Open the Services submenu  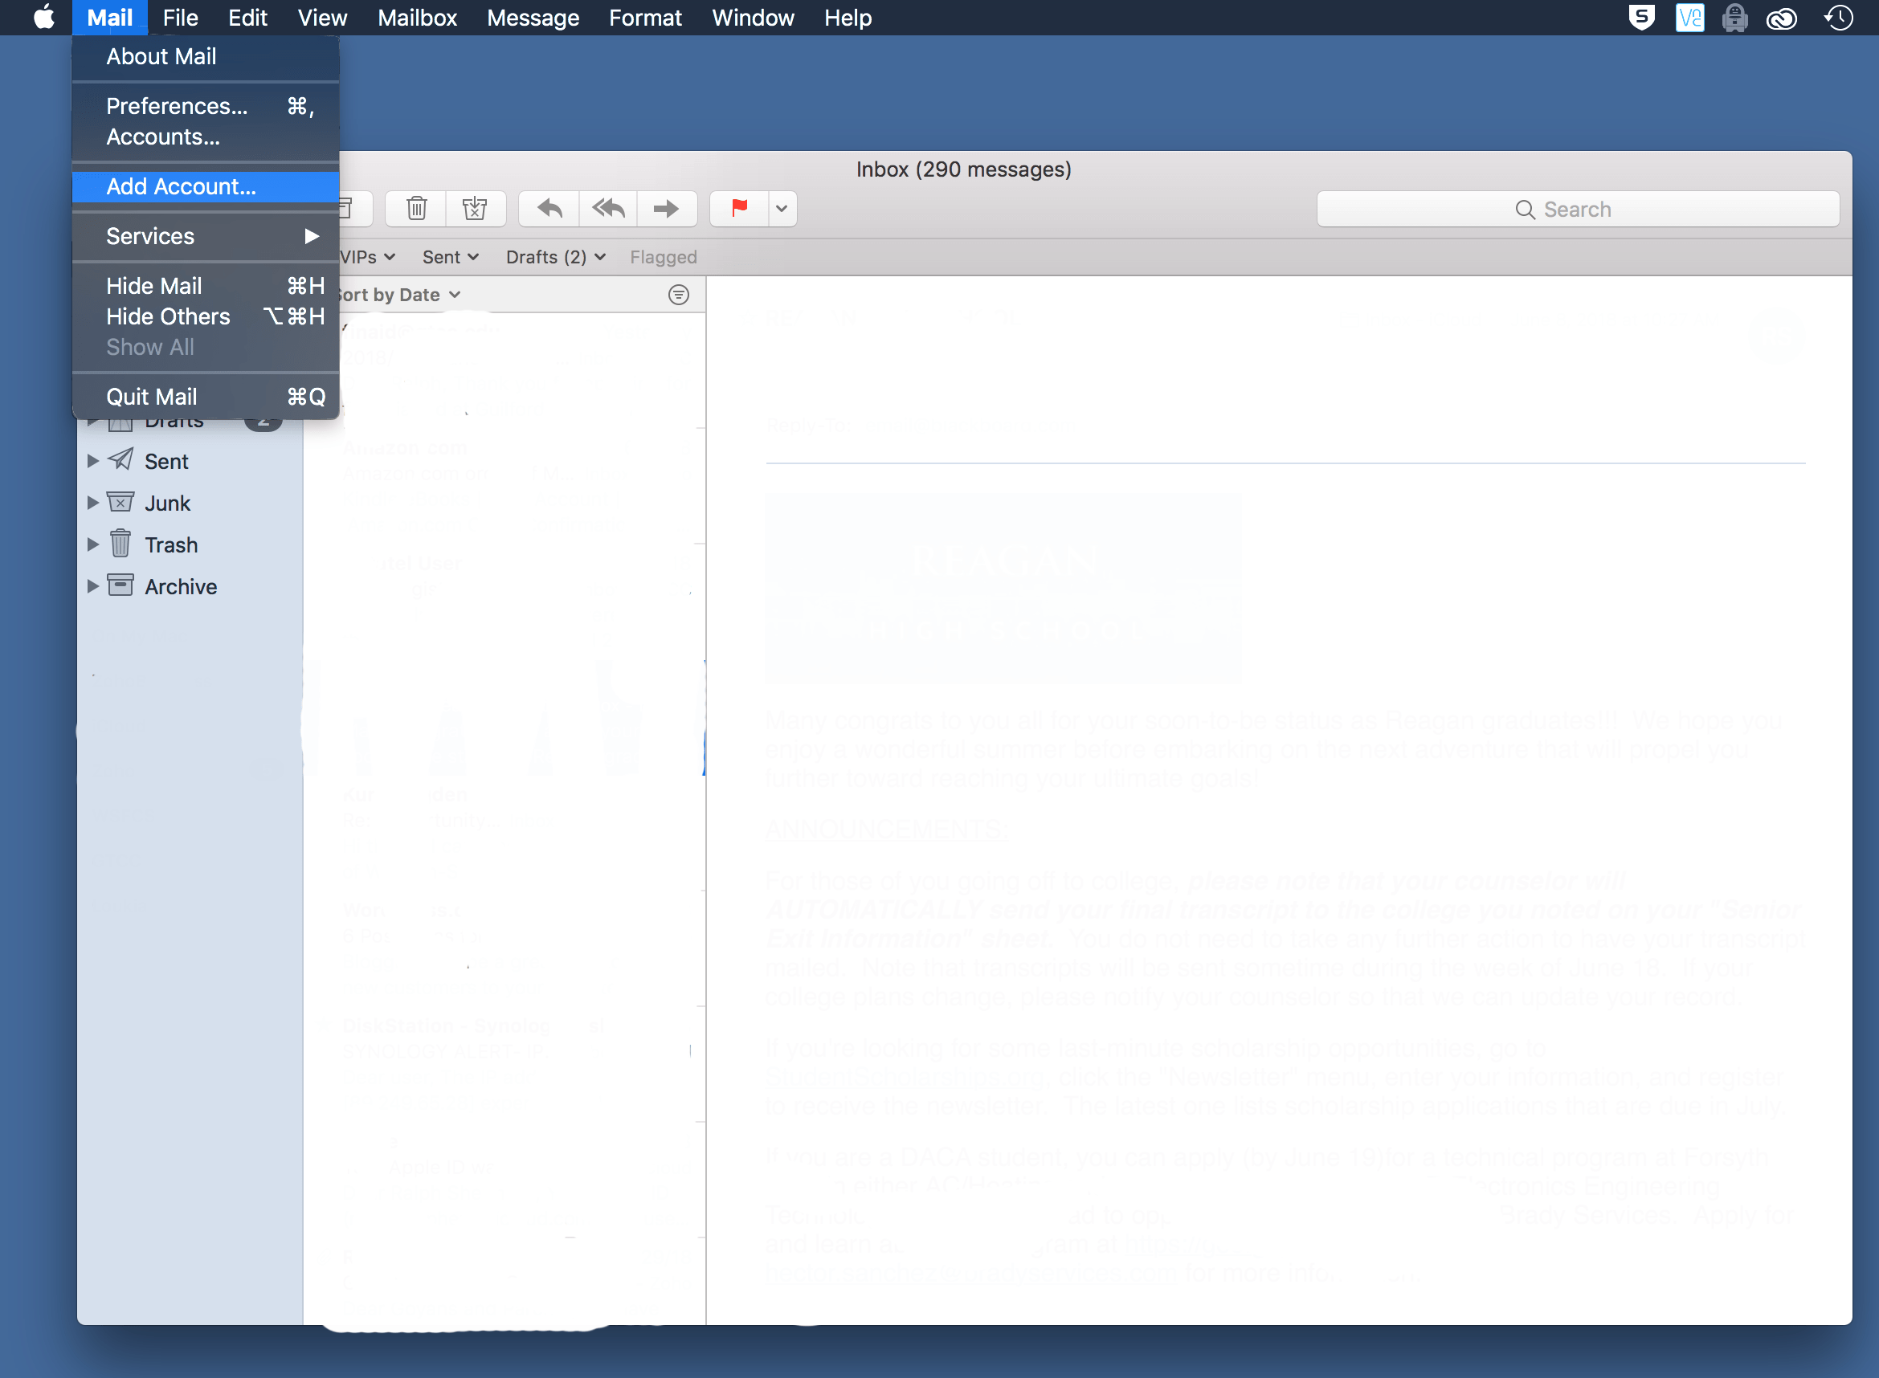pos(206,236)
